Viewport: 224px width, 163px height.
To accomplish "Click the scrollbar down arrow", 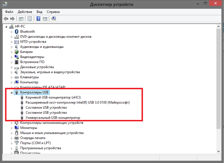I will [x=218, y=151].
